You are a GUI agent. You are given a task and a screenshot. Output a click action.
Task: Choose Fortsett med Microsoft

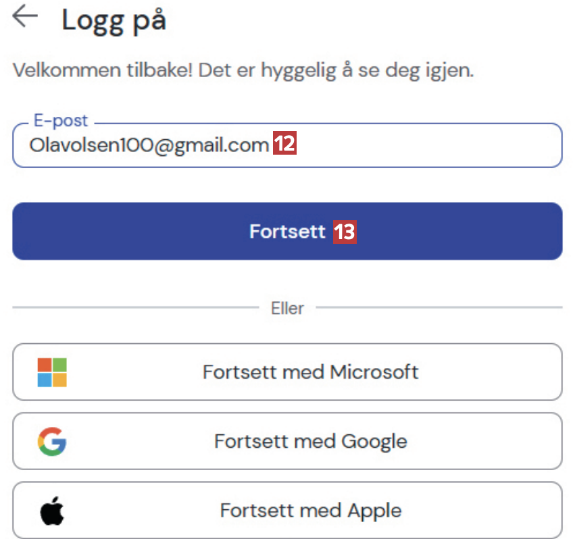point(310,372)
